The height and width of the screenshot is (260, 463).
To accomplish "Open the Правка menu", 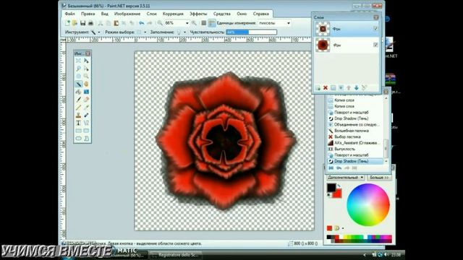I will pos(88,14).
